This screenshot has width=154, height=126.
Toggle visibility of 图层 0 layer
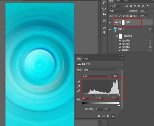[110, 30]
